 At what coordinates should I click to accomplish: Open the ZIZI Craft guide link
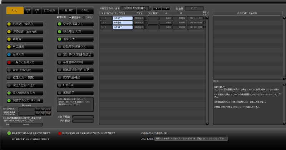[x=191, y=139]
